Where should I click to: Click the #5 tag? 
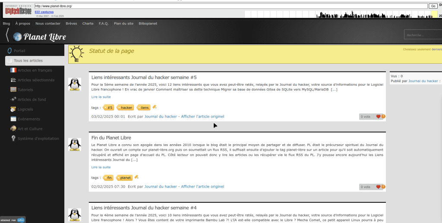[x=108, y=108]
